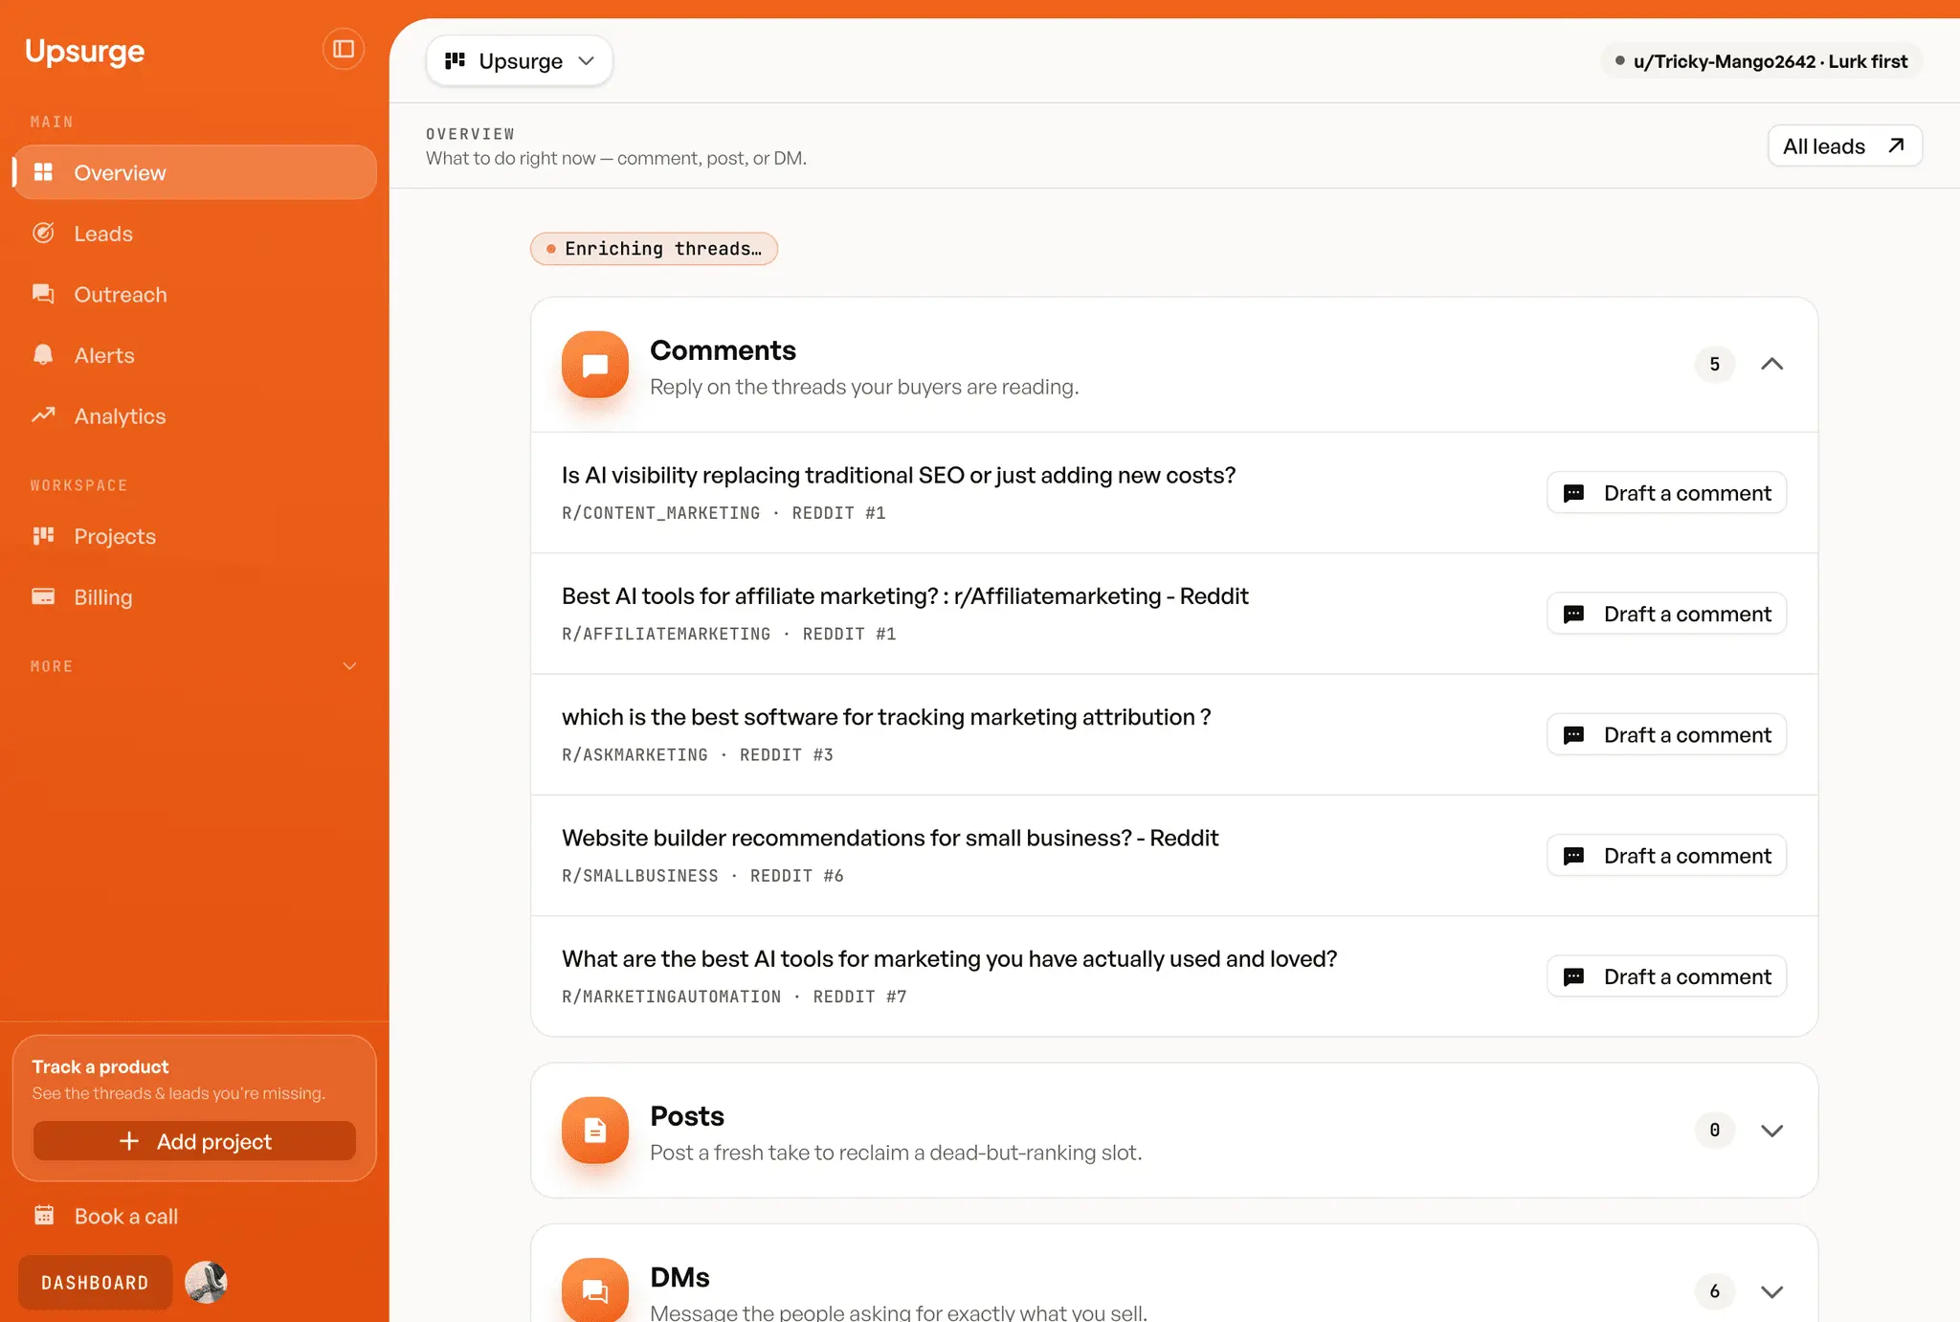Click the Alerts bell icon
Image resolution: width=1960 pixels, height=1322 pixels.
(x=43, y=354)
